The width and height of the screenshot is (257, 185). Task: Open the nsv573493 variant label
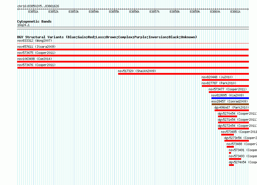pos(243,156)
